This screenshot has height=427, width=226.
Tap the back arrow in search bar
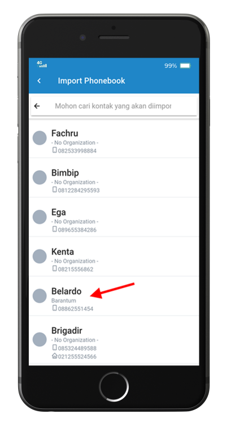tap(37, 106)
